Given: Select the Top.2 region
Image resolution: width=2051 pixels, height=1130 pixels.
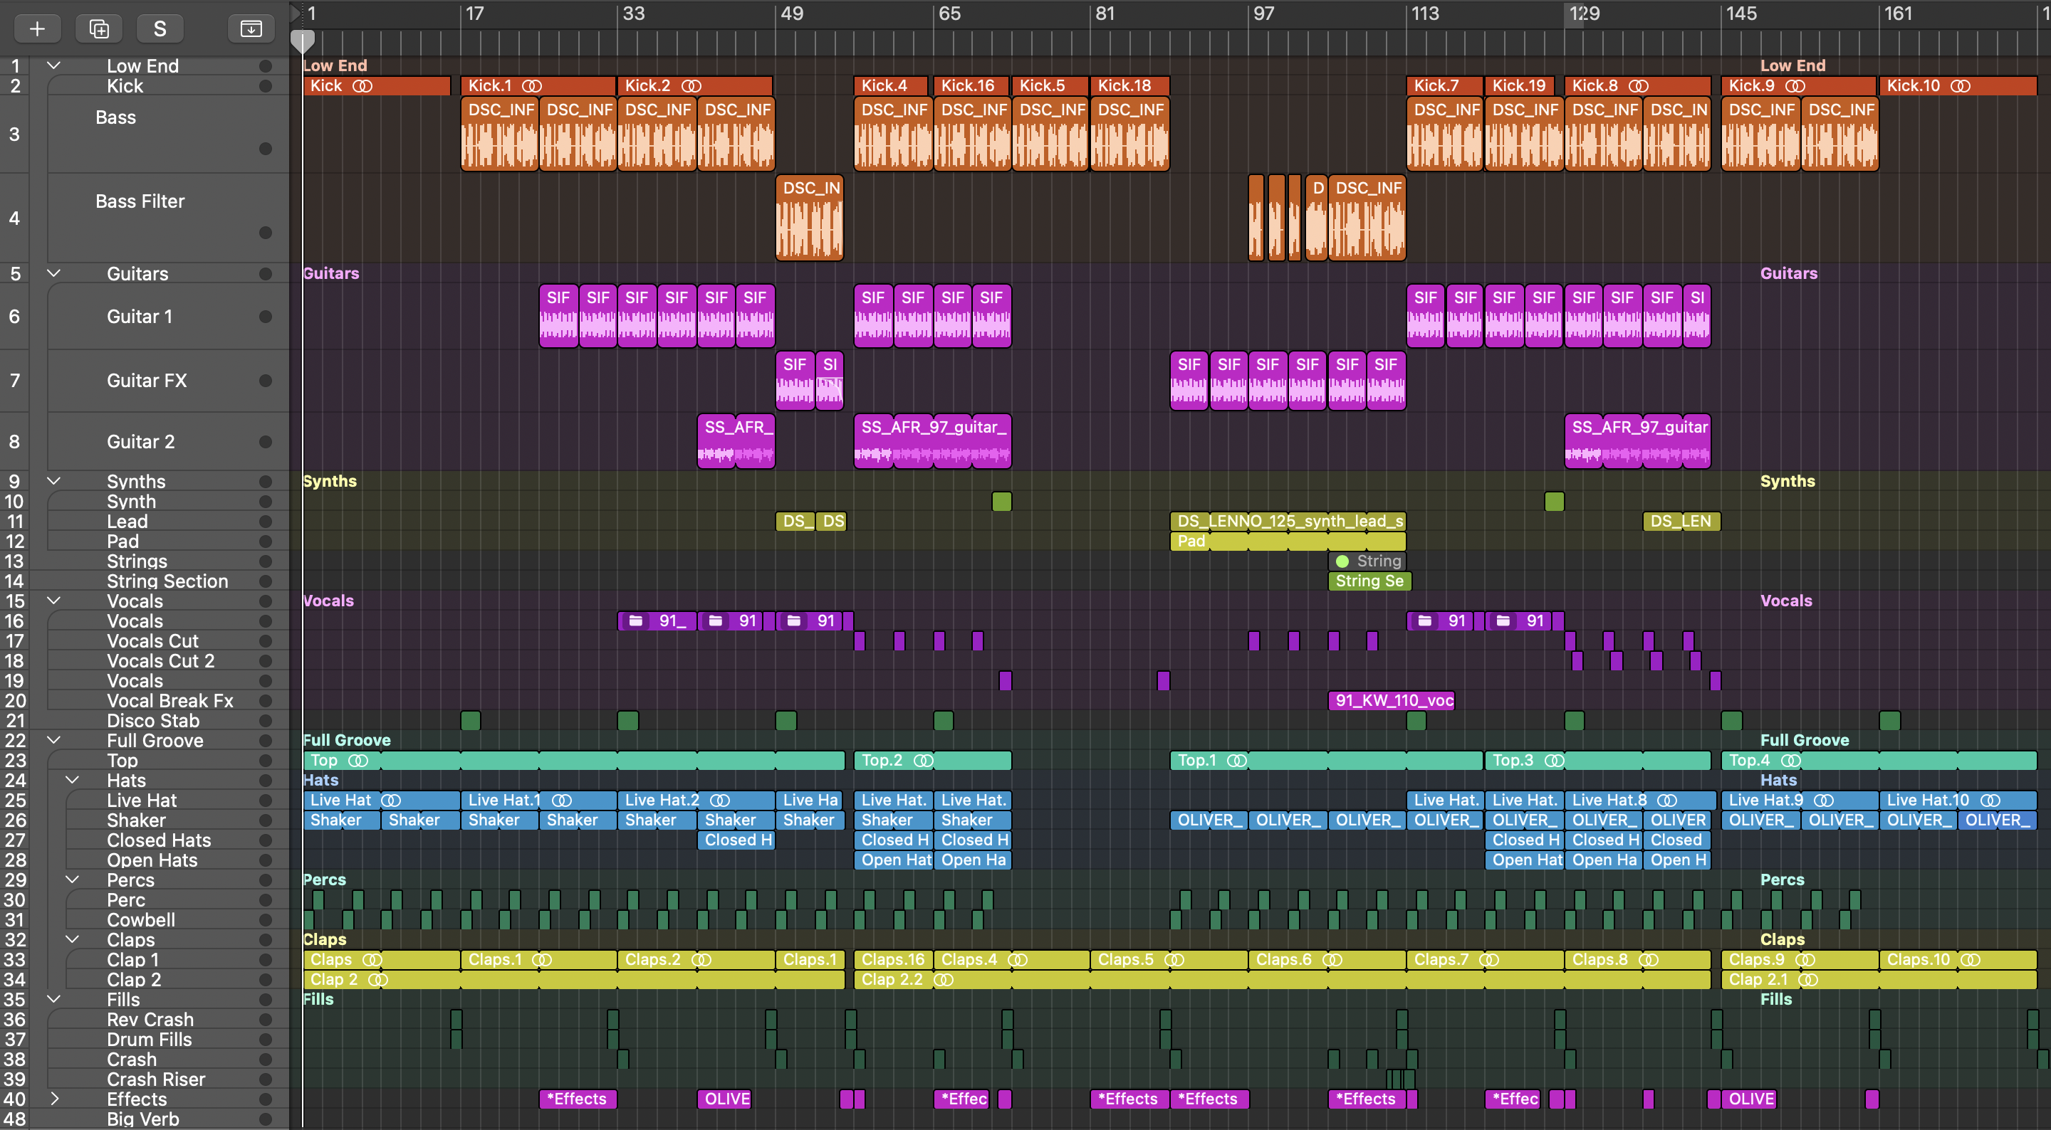Looking at the screenshot, I should point(932,761).
